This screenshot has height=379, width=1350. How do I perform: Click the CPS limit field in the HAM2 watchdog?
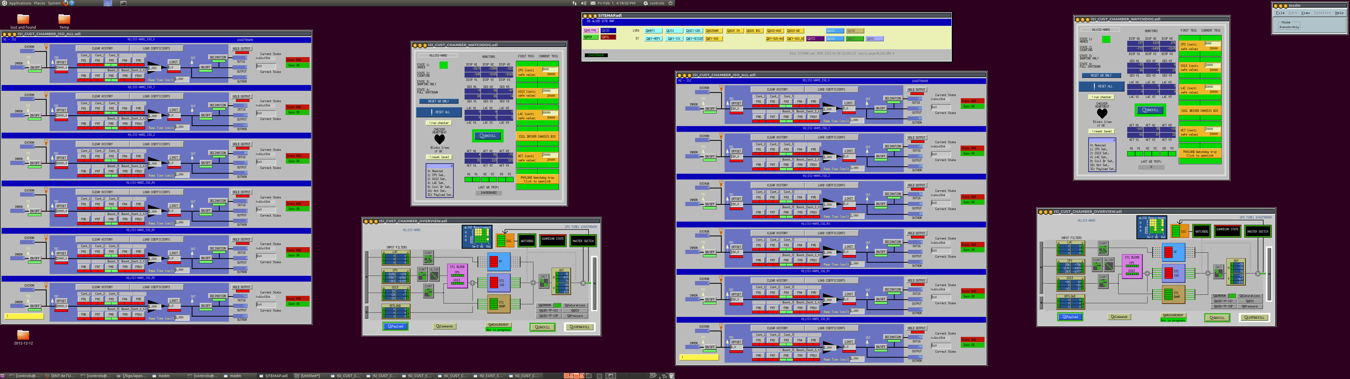(550, 70)
